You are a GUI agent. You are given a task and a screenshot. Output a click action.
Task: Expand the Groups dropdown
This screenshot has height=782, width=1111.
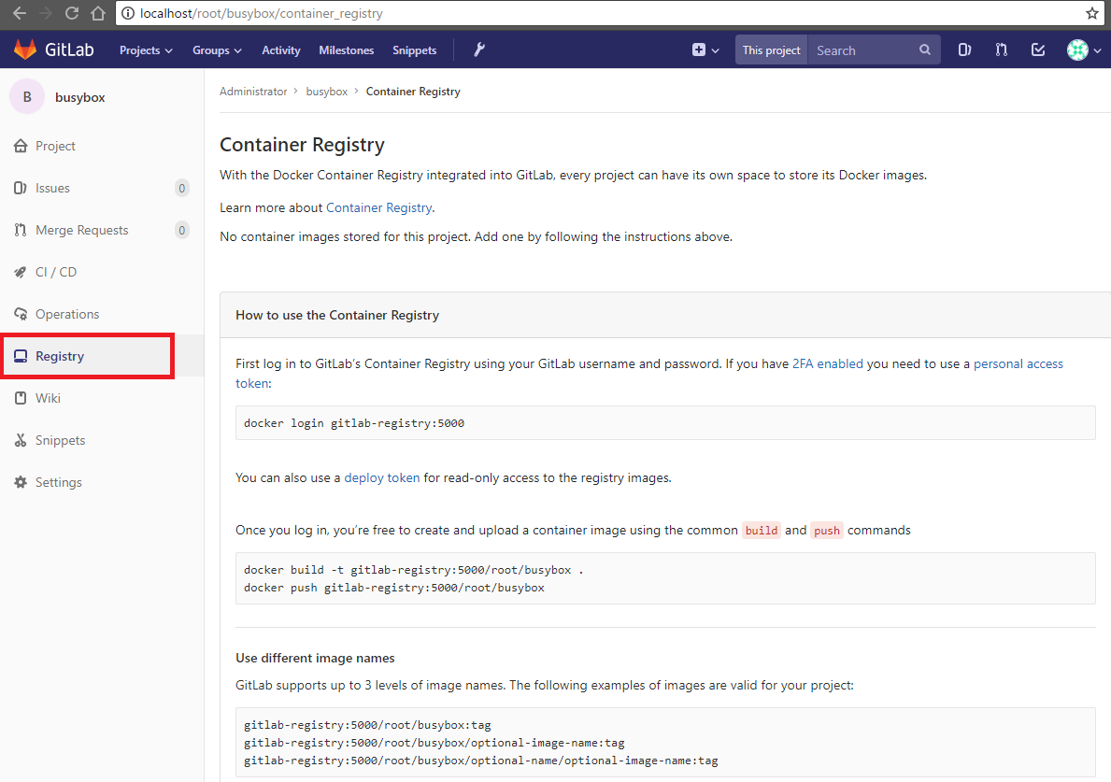216,50
